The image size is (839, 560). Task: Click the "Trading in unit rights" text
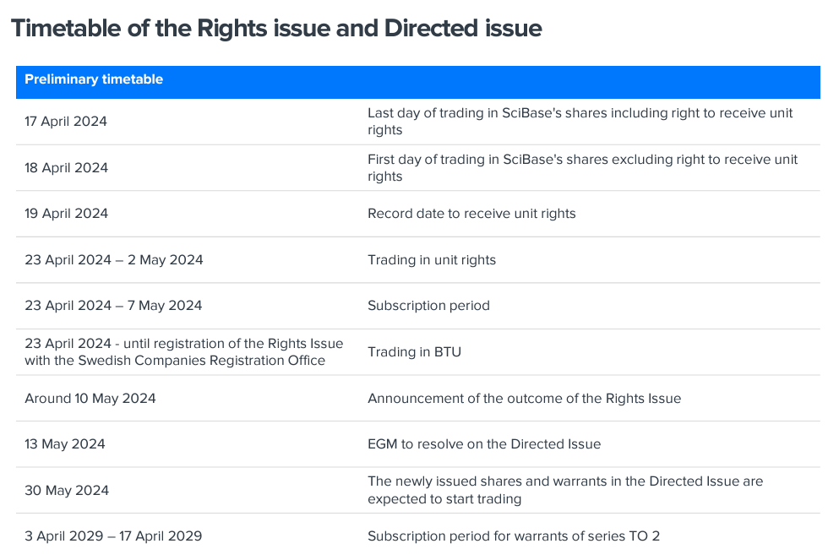point(432,260)
